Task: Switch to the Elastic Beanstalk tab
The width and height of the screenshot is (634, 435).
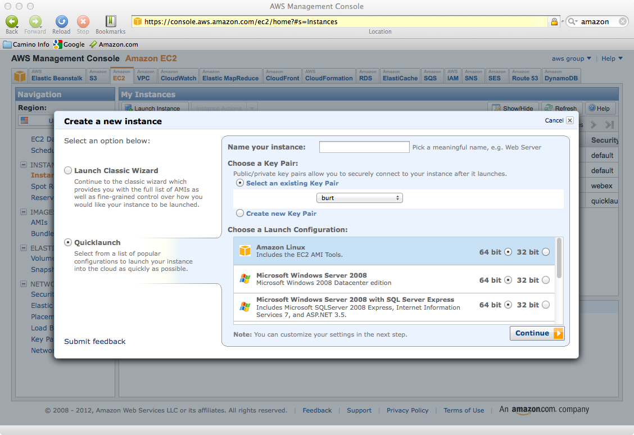Action: coord(57,76)
